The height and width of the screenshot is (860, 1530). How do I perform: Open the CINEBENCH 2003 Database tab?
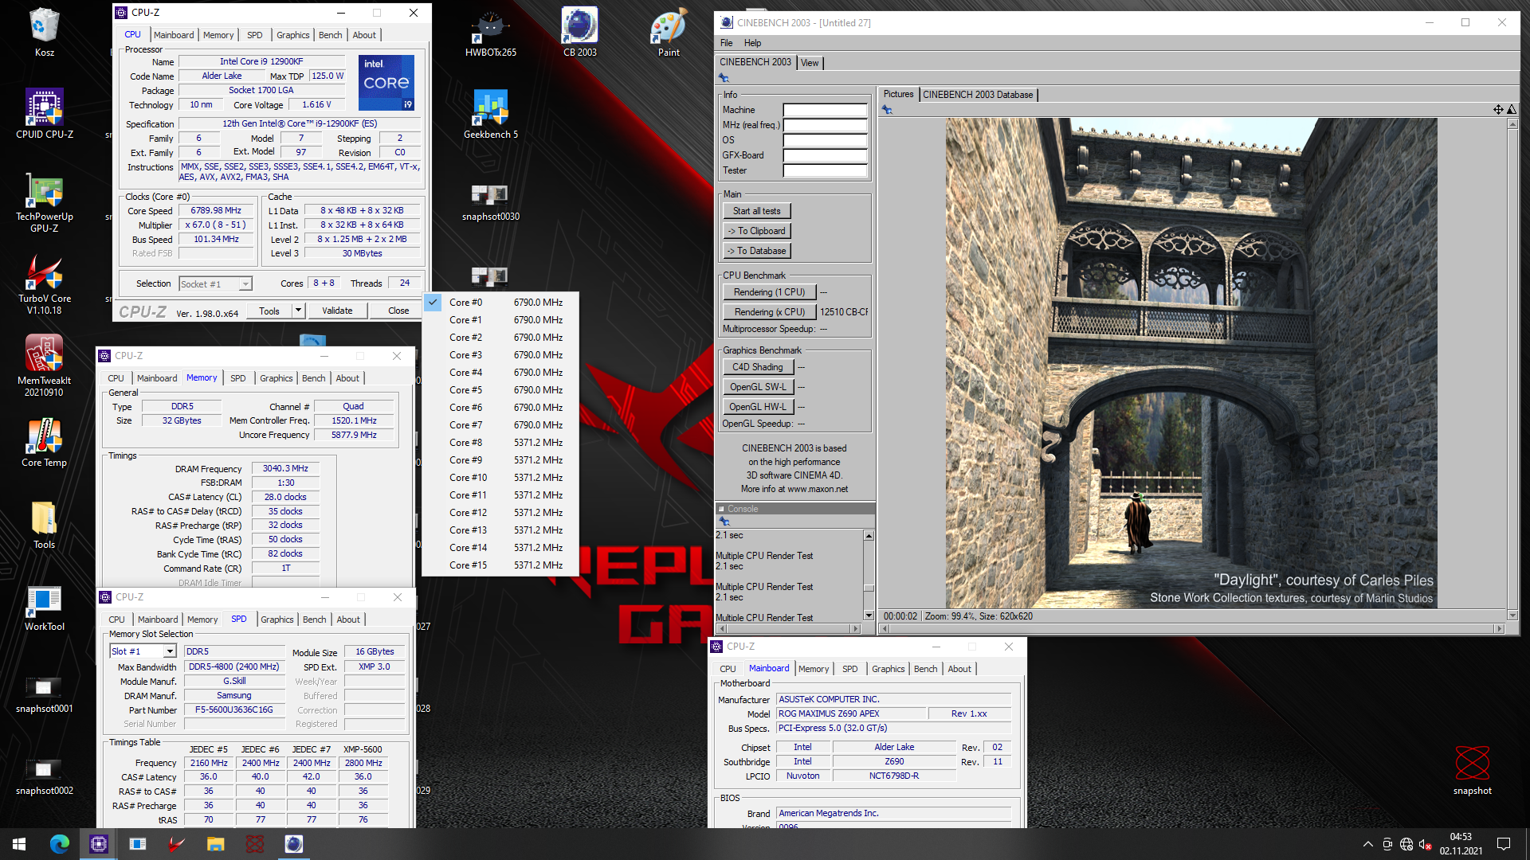coord(978,95)
